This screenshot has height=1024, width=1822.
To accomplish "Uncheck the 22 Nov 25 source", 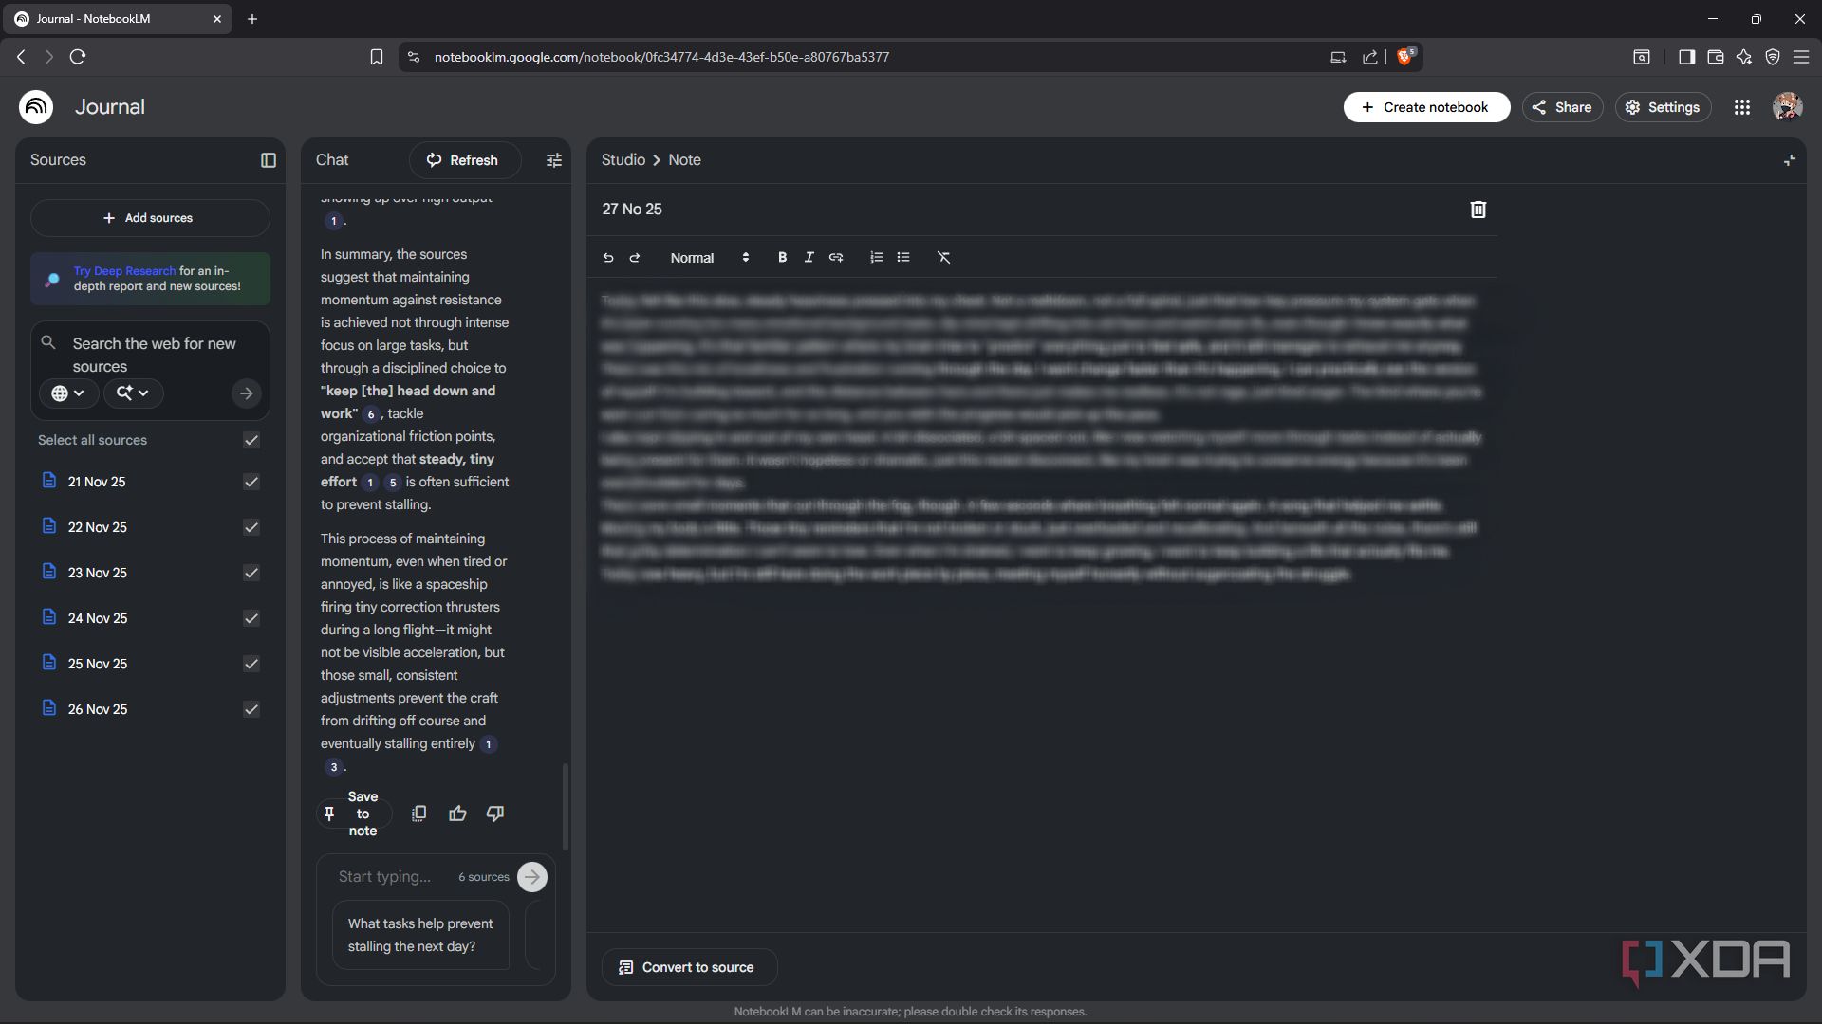I will 251,527.
